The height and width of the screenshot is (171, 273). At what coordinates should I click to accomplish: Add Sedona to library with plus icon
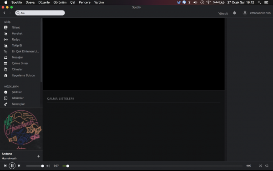coord(39,156)
